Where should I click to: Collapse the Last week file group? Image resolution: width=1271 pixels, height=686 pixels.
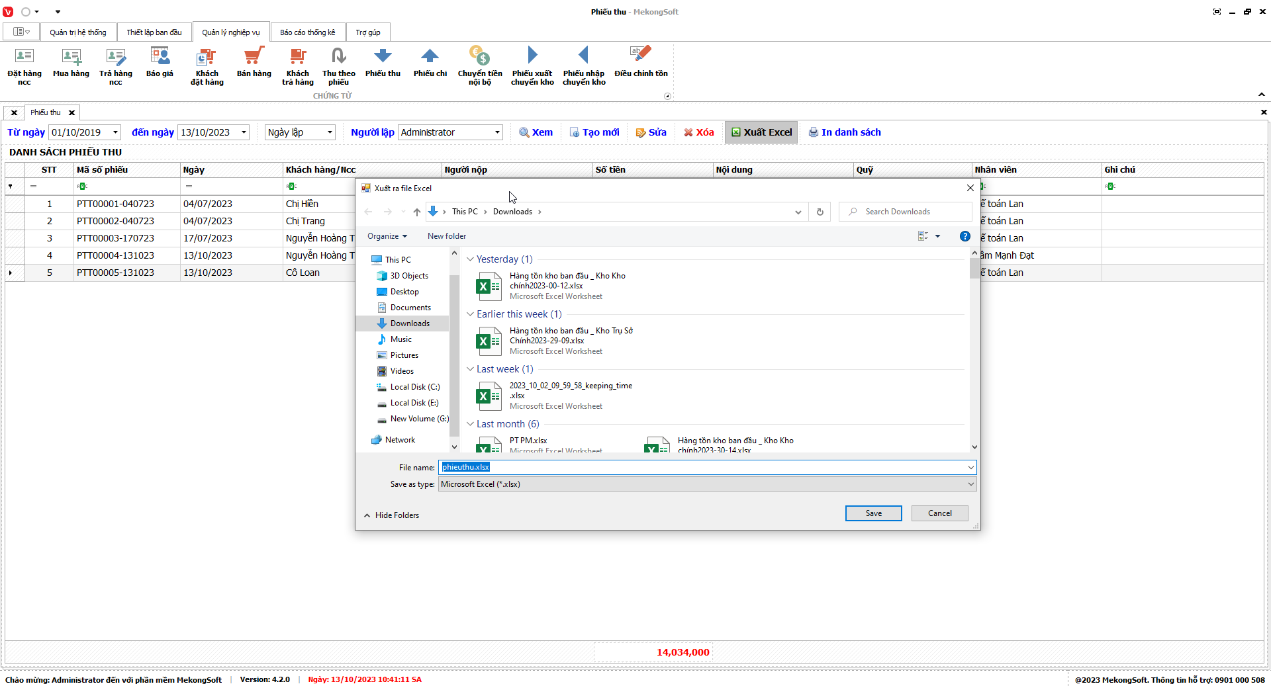point(470,369)
